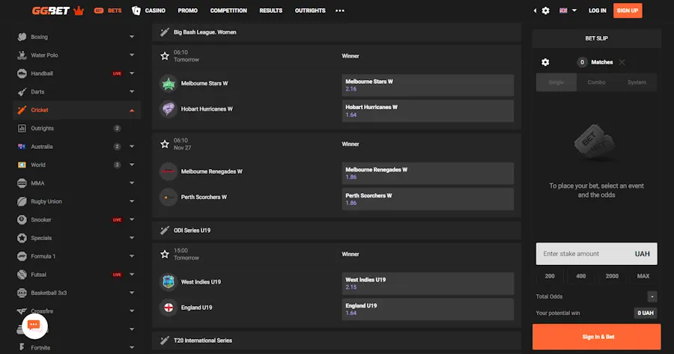The image size is (674, 354).
Task: Select the Boxing sport icon
Action: click(22, 37)
